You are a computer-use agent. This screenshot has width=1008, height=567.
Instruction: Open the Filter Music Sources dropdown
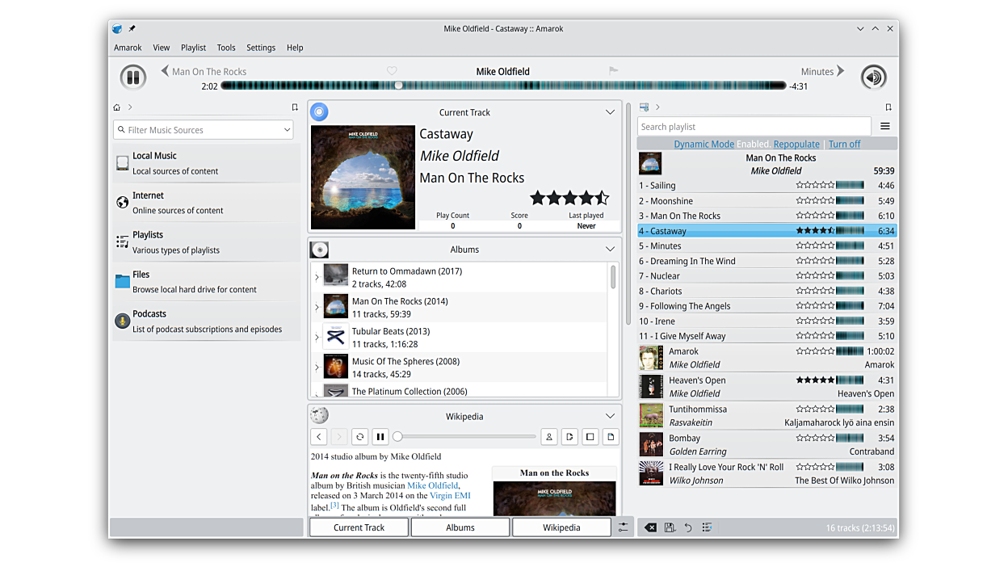coord(287,130)
